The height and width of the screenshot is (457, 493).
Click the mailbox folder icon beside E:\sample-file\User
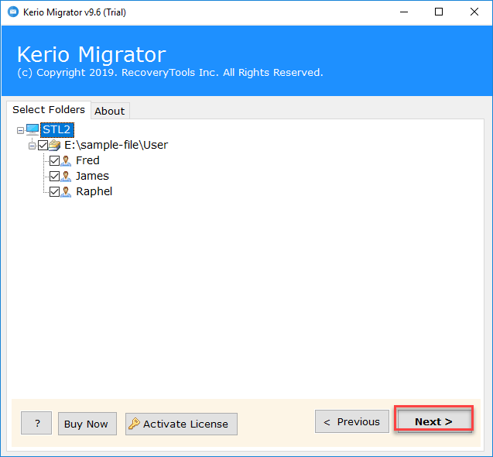point(55,145)
